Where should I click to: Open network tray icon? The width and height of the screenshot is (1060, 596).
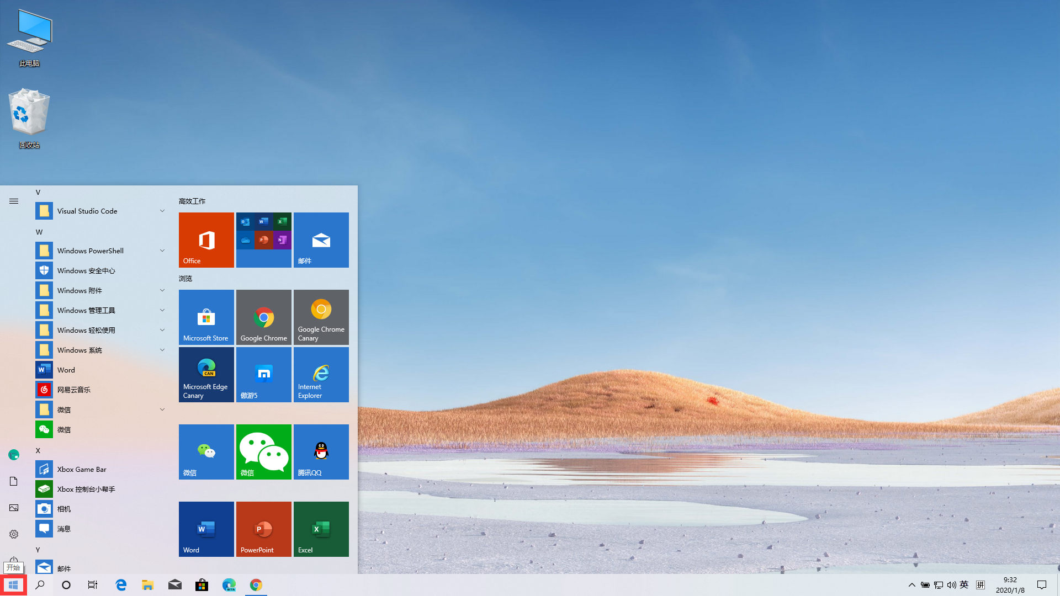(x=939, y=585)
